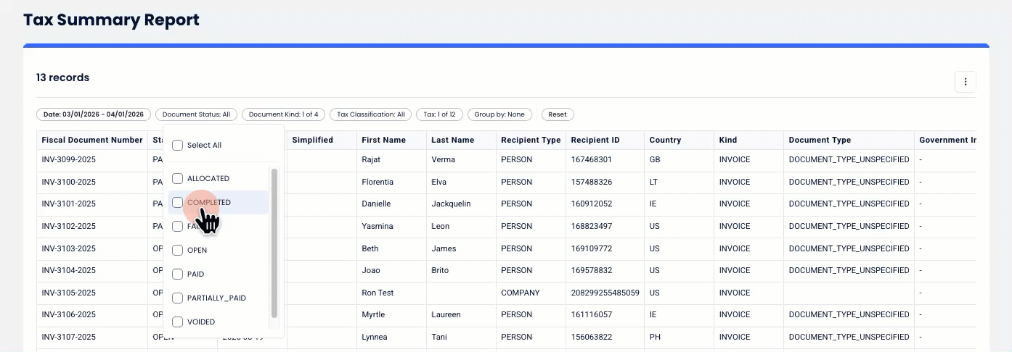This screenshot has height=352, width=1012.
Task: Expand the Document Status filter
Action: (x=196, y=114)
